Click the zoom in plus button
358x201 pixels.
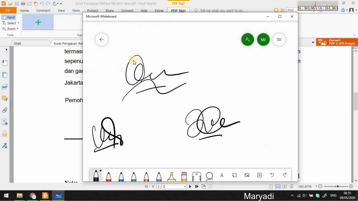point(351,186)
